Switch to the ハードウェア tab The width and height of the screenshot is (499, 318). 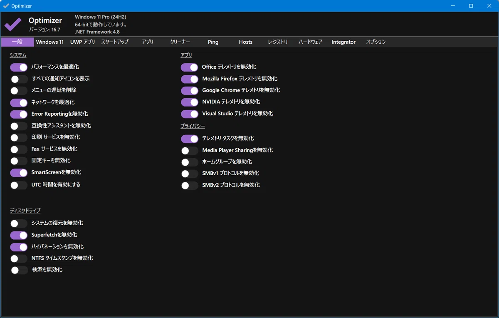[310, 42]
